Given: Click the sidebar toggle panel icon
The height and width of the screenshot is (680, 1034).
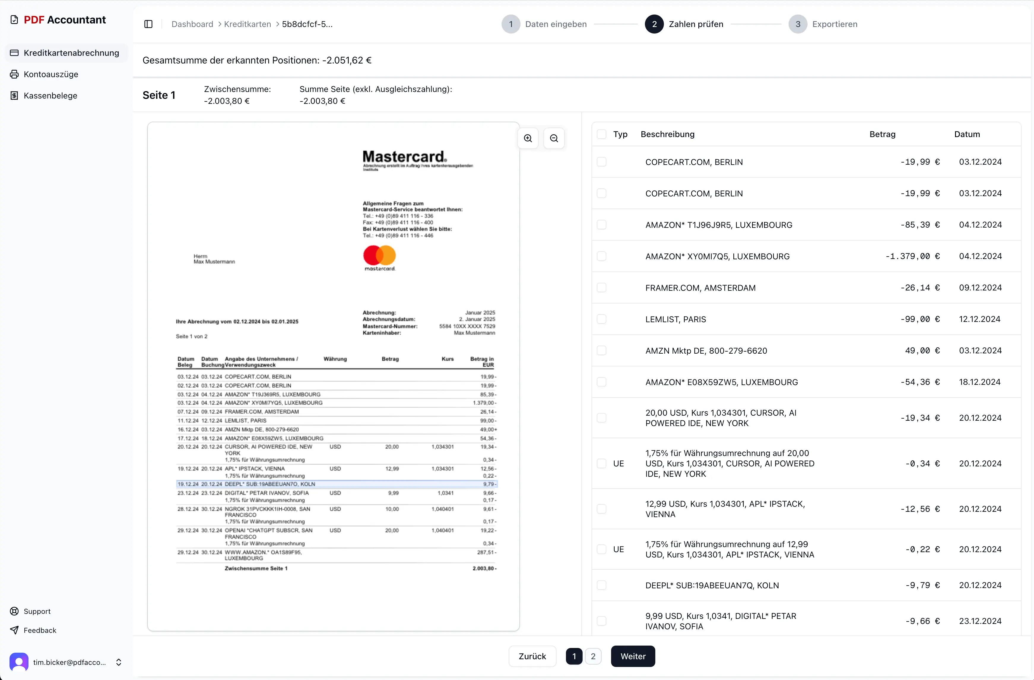Looking at the screenshot, I should [x=148, y=24].
